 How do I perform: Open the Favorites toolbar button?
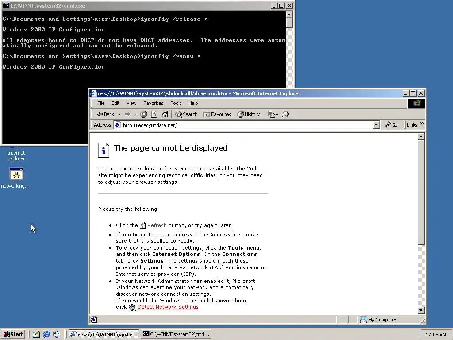point(217,114)
